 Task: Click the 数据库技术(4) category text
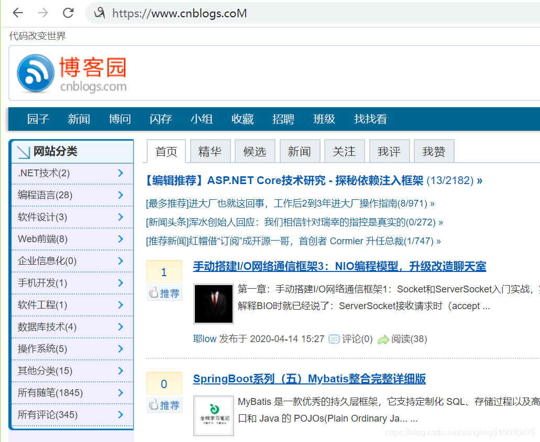click(x=47, y=327)
